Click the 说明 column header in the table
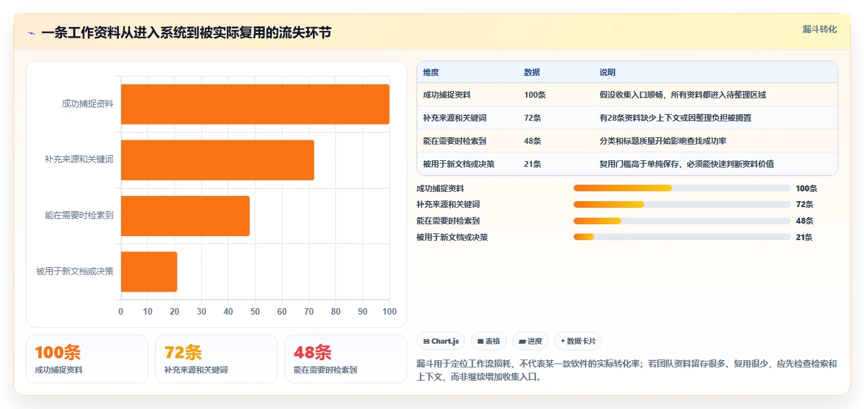The height and width of the screenshot is (409, 864). coord(607,73)
